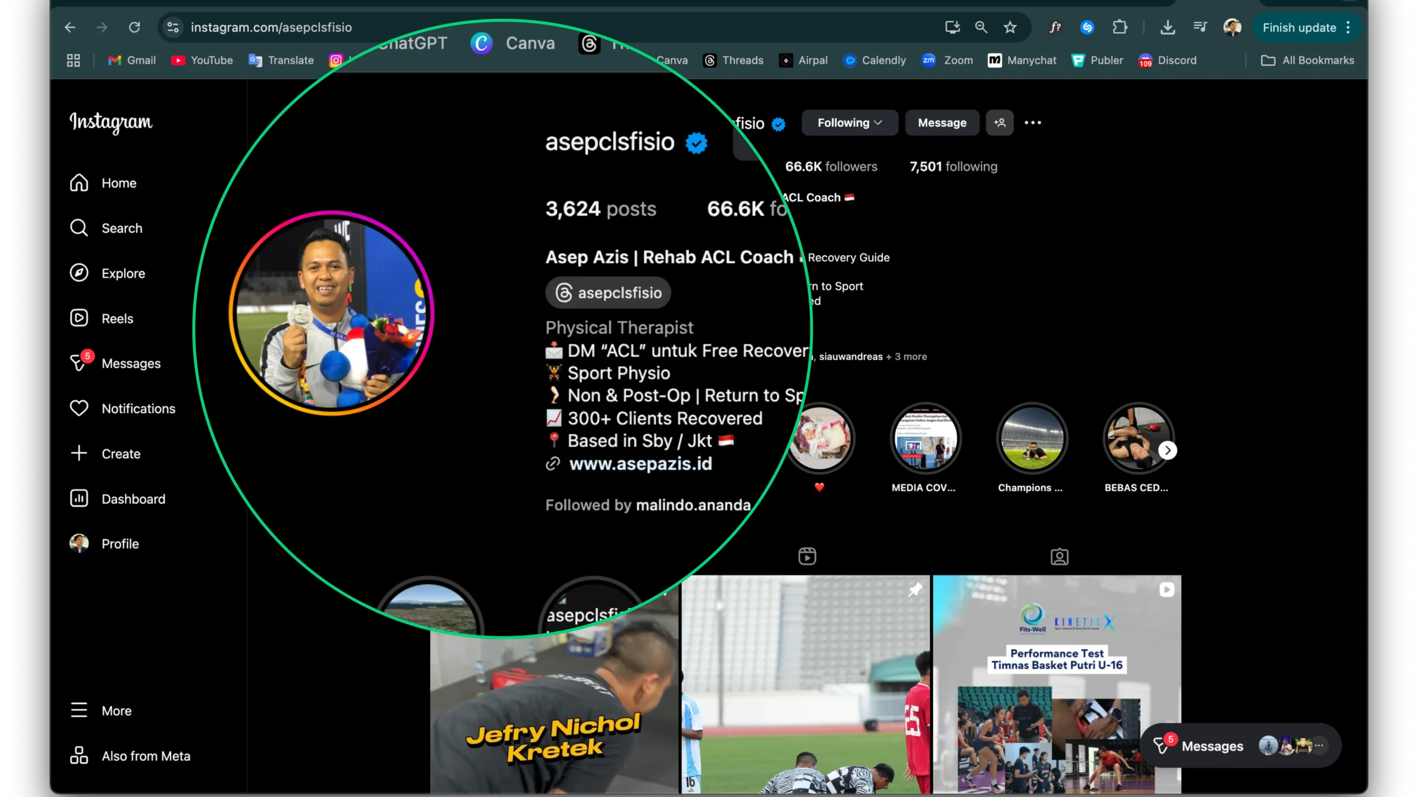The width and height of the screenshot is (1418, 797).
Task: Expand Also from Meta menu
Action: click(130, 756)
